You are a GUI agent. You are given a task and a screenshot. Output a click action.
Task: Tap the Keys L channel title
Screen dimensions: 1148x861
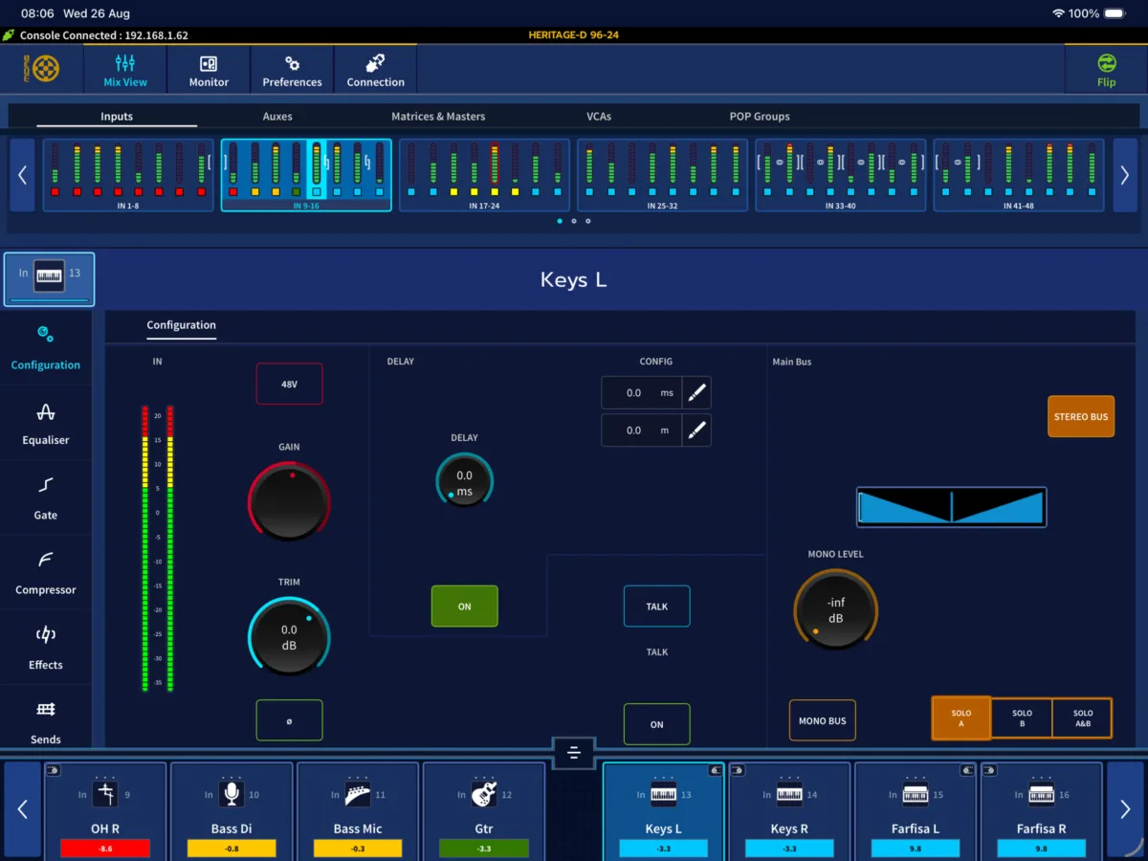[x=573, y=280]
